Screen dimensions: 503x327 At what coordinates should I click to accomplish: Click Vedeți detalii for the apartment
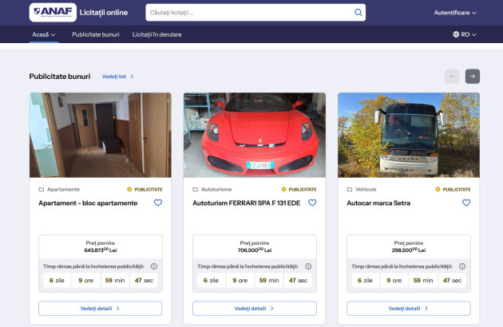pos(101,309)
